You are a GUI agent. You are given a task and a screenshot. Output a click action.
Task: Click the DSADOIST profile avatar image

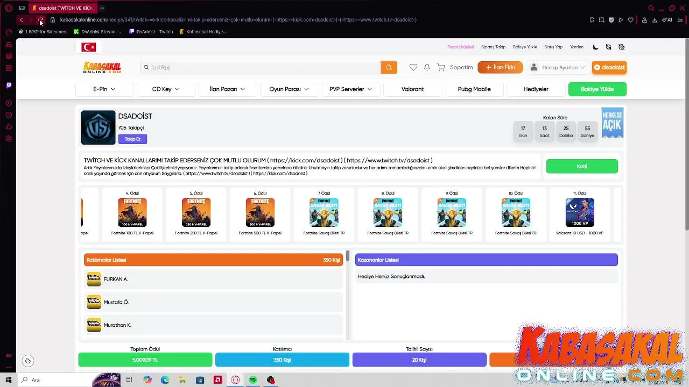coord(98,127)
